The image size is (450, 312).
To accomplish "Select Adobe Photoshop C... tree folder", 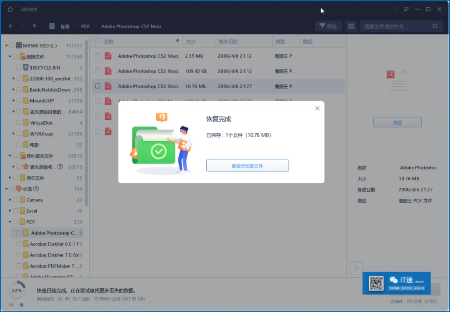I will pos(47,233).
